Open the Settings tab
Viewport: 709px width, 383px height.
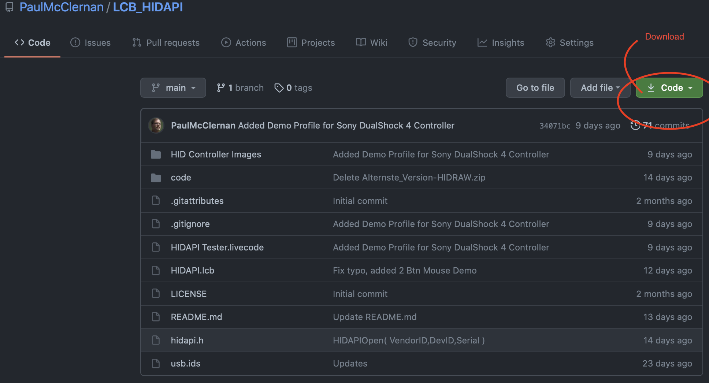569,43
